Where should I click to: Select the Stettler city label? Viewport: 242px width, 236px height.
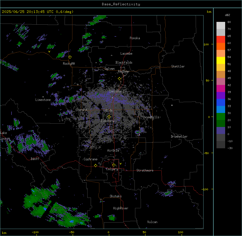click(x=178, y=66)
